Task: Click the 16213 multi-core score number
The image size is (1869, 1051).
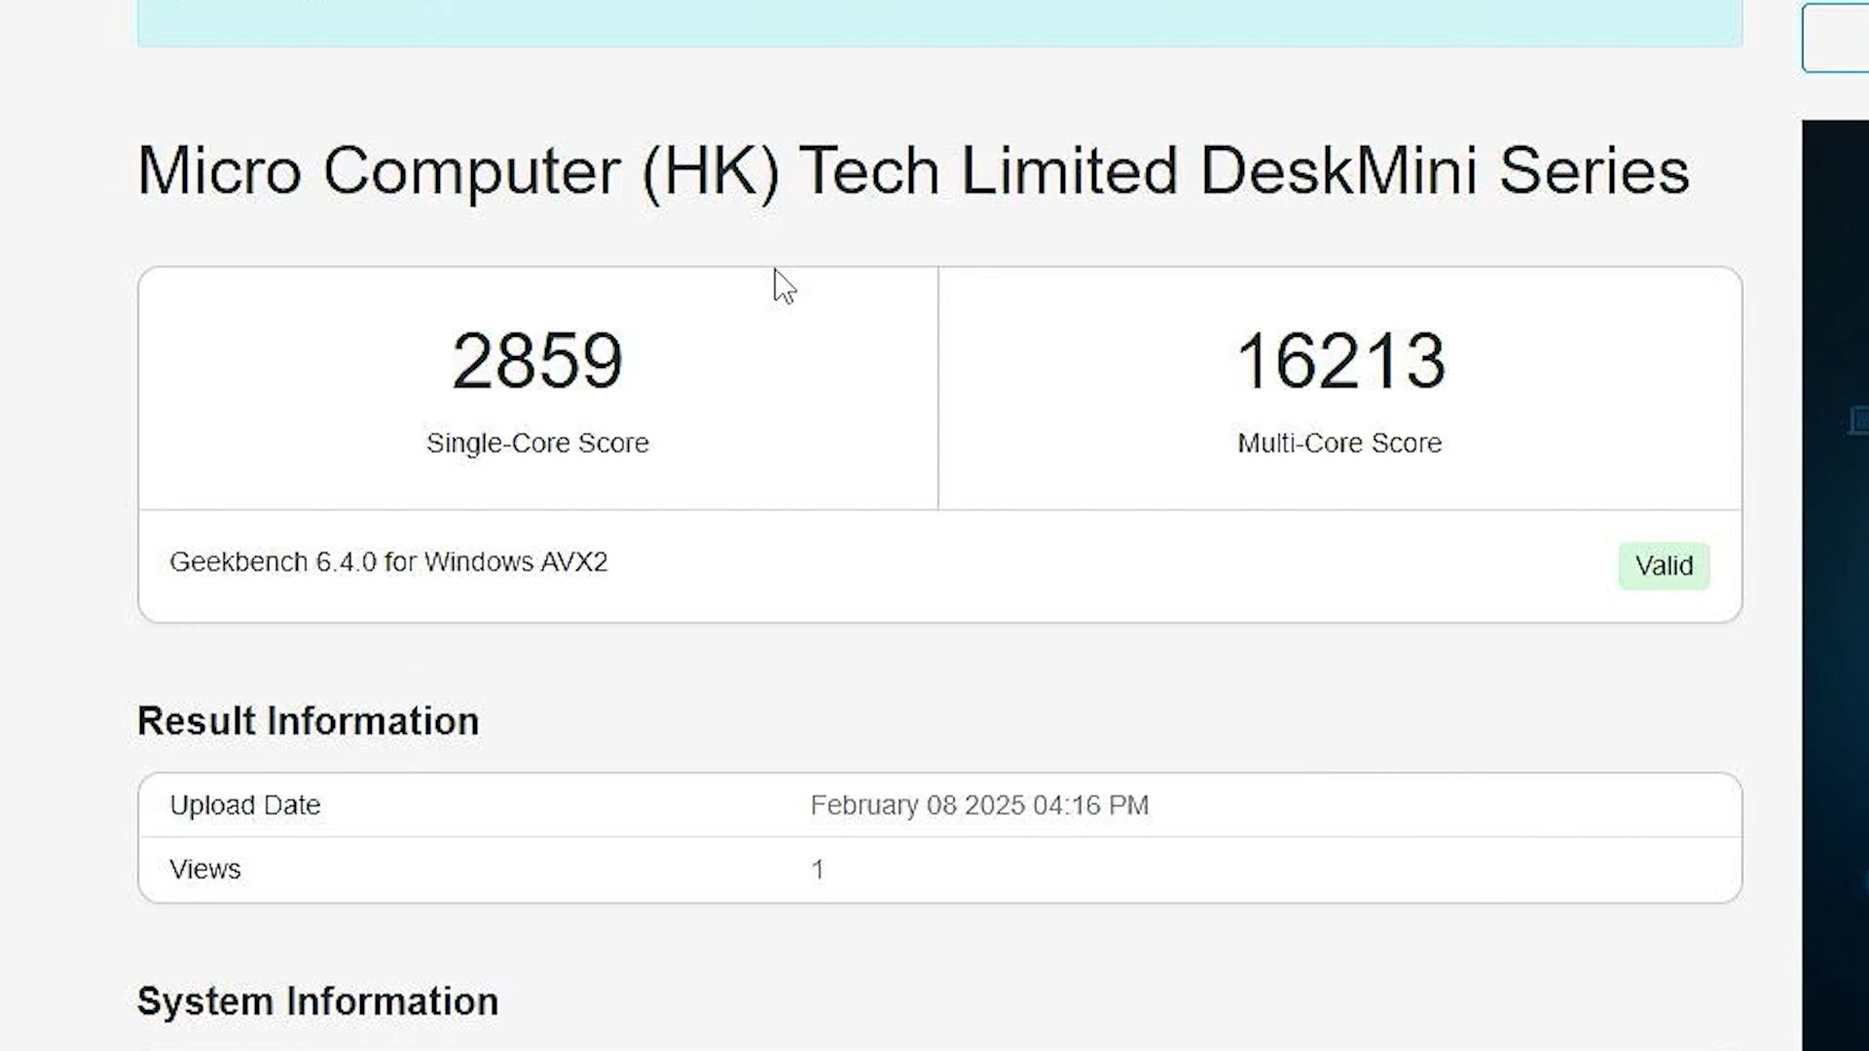Action: click(1339, 361)
